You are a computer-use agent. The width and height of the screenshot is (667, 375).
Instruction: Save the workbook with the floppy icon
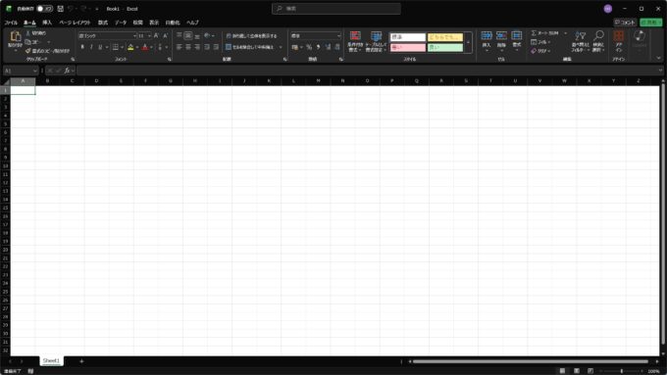61,9
